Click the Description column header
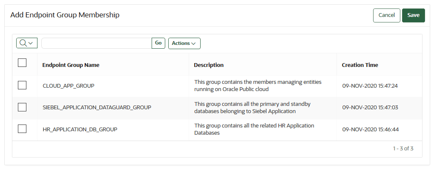The image size is (434, 169). (209, 65)
